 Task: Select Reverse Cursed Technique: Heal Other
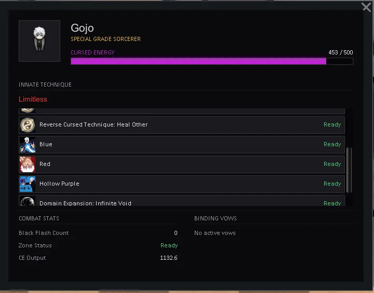[x=94, y=125]
